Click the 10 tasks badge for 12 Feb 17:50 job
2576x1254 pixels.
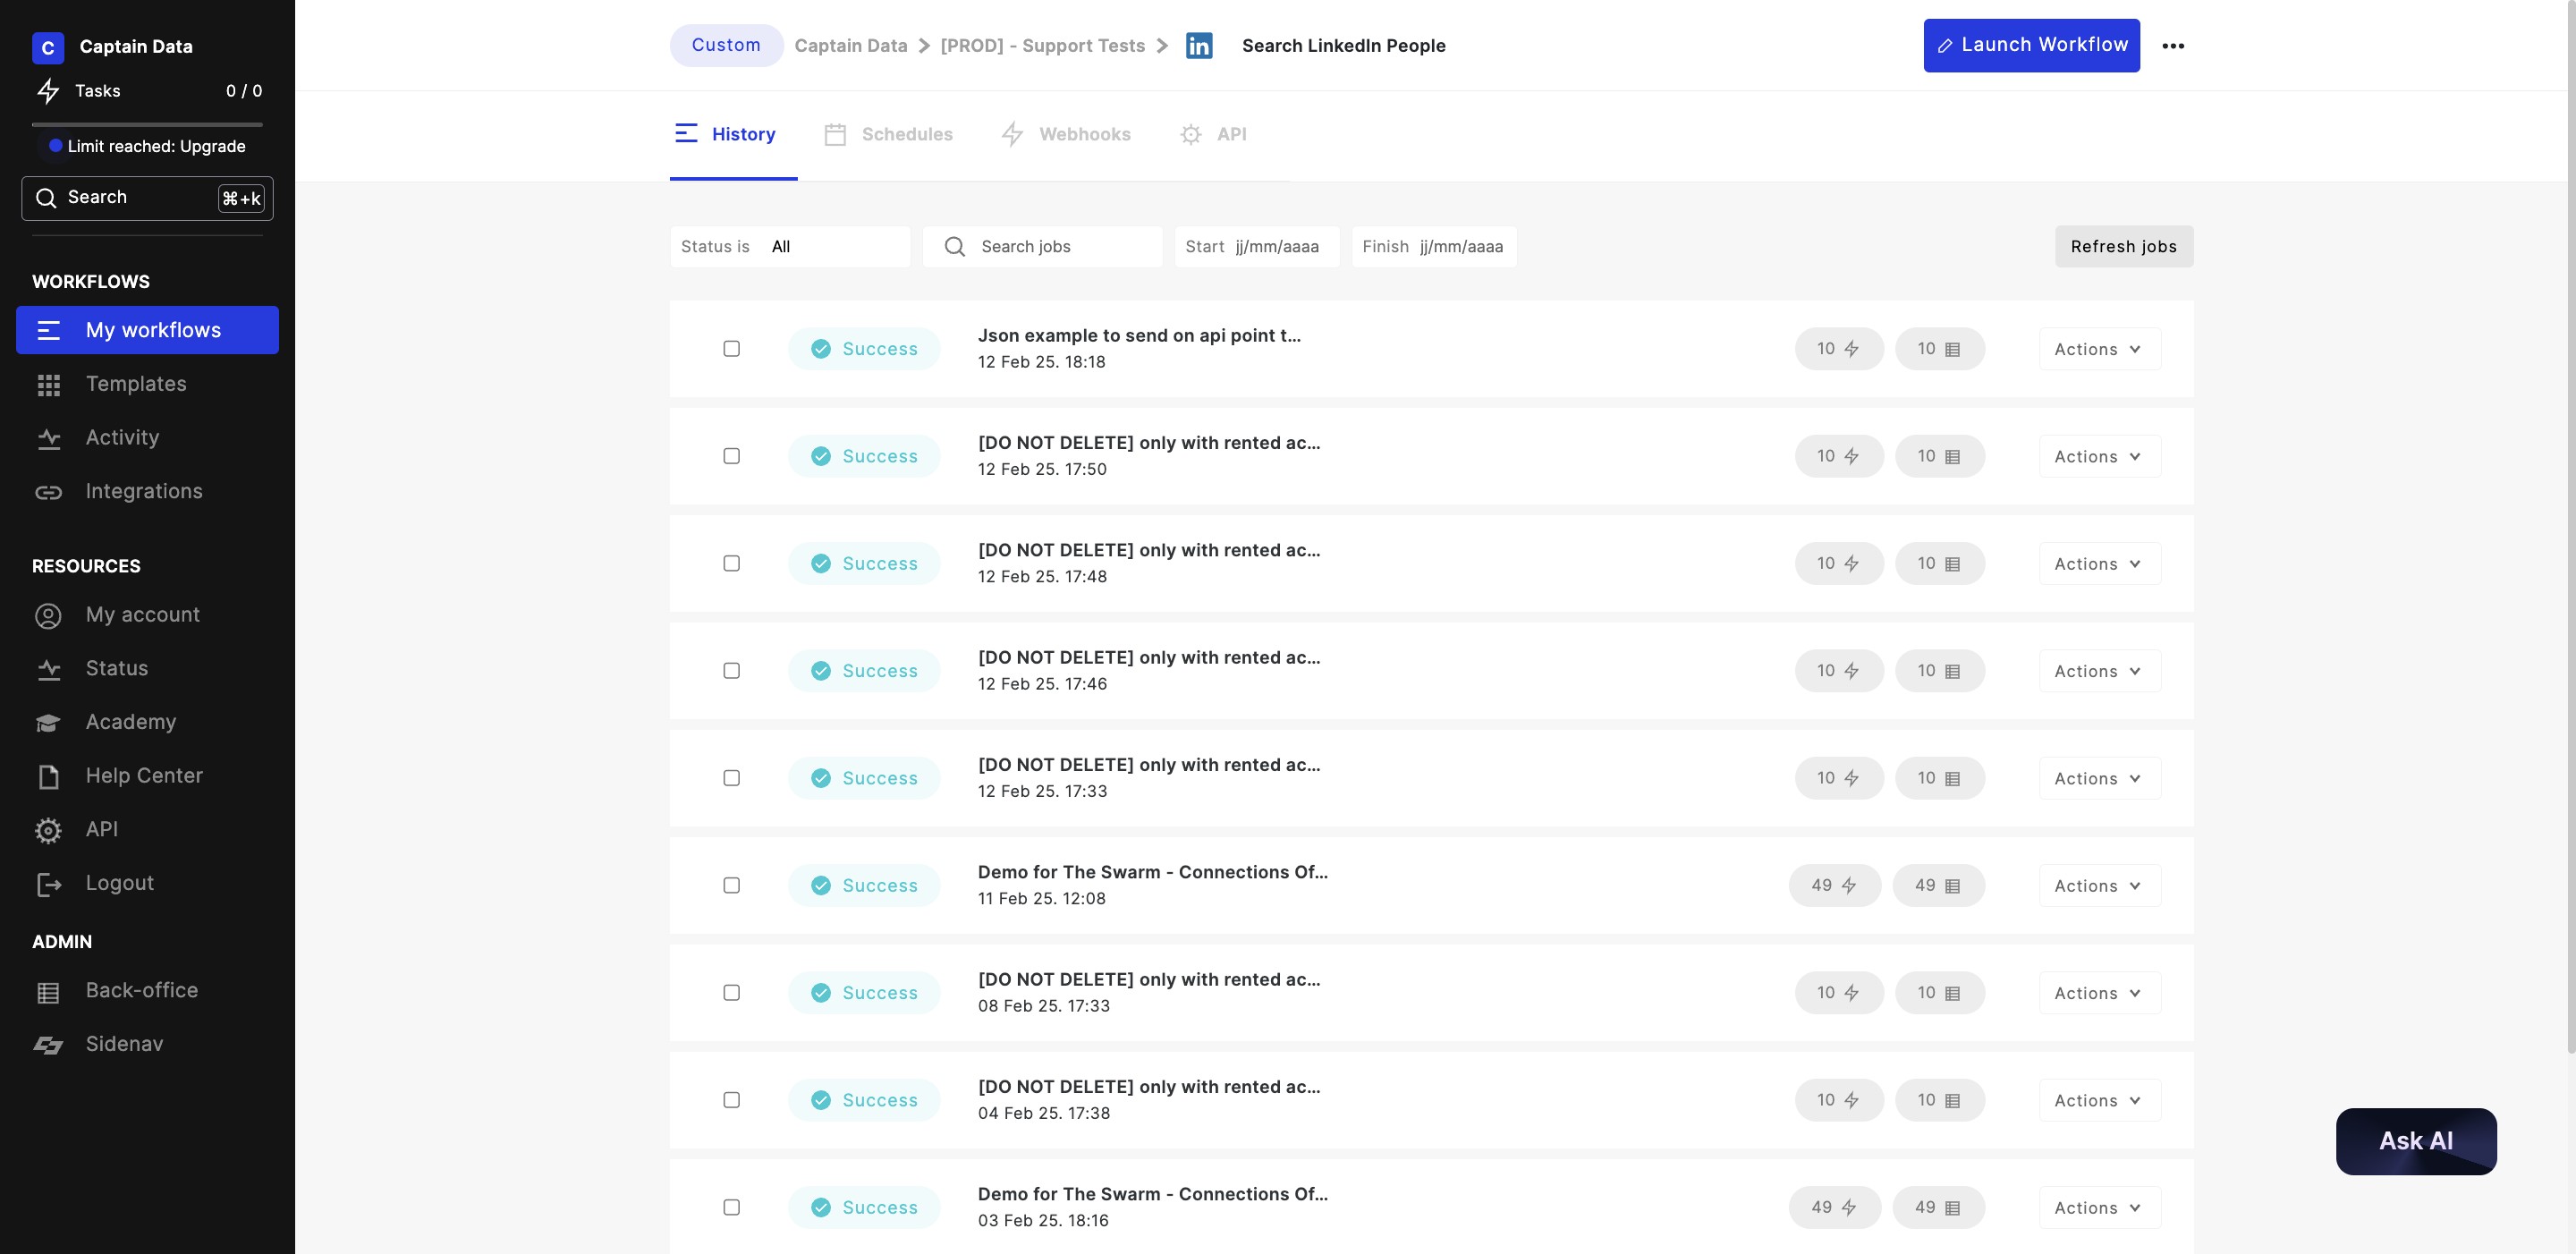point(1839,456)
